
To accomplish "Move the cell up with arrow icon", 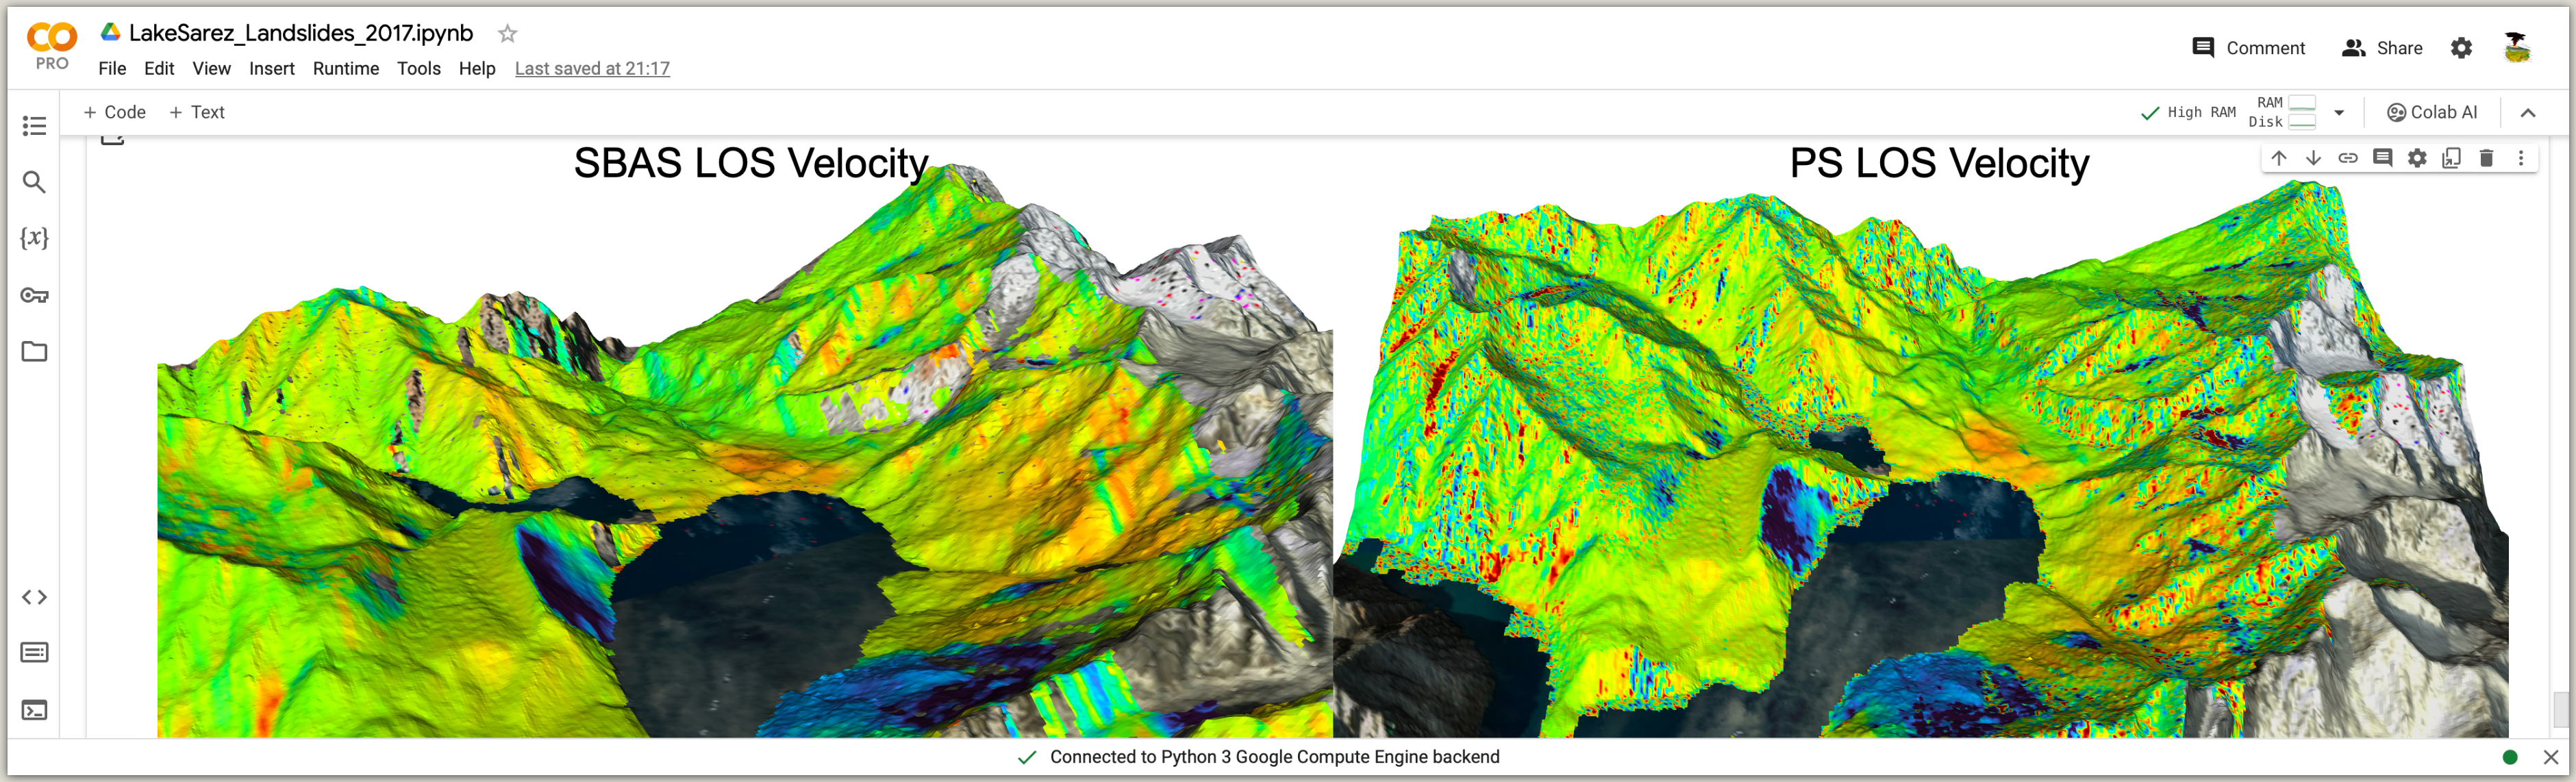I will tap(2279, 158).
